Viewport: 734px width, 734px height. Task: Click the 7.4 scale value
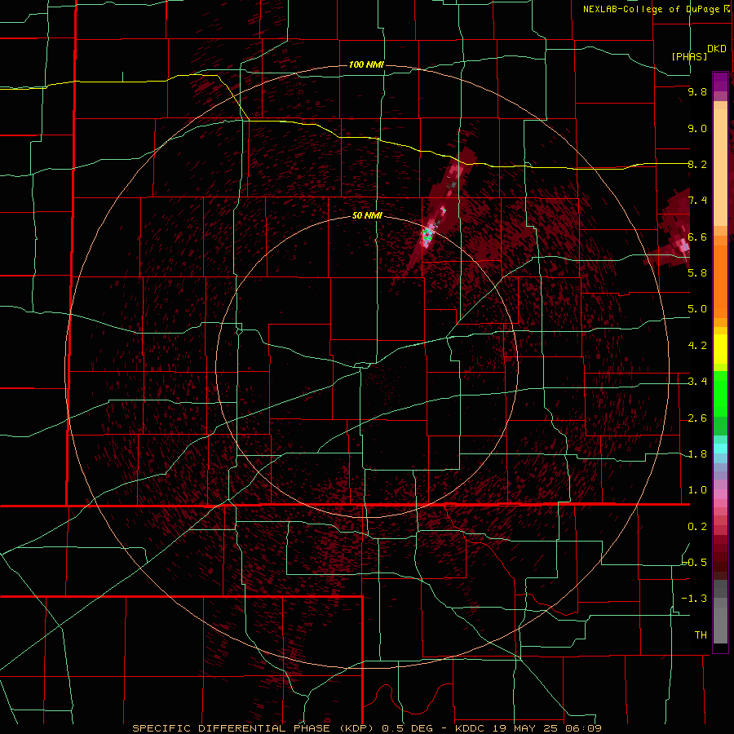(x=697, y=201)
